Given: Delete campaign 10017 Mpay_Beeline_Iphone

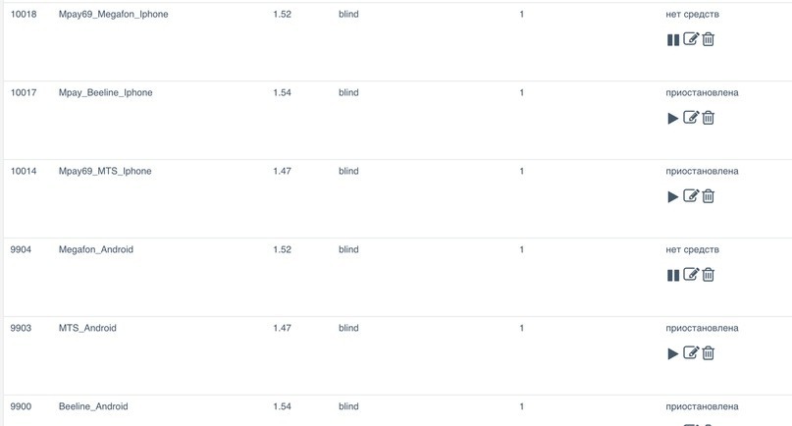Looking at the screenshot, I should click(709, 118).
